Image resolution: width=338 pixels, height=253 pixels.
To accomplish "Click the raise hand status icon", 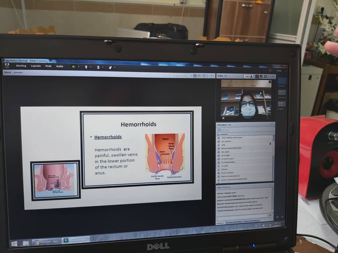I will pyautogui.click(x=110, y=68).
